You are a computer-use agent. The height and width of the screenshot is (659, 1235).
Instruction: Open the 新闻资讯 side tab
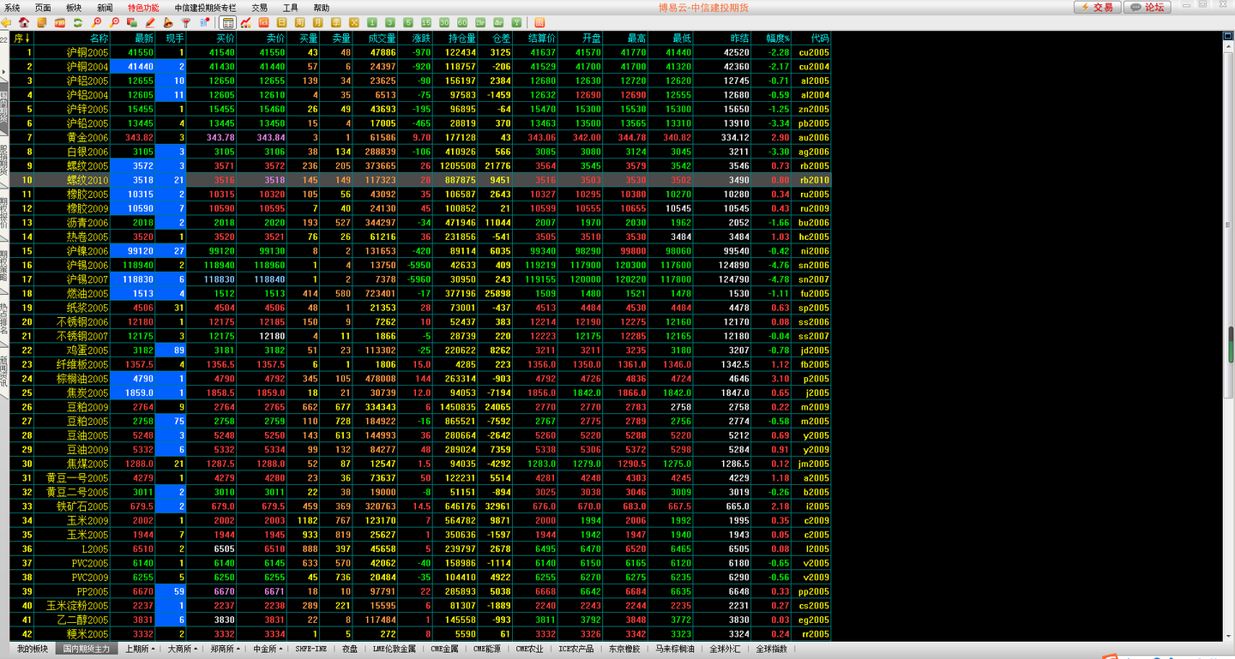click(x=4, y=370)
